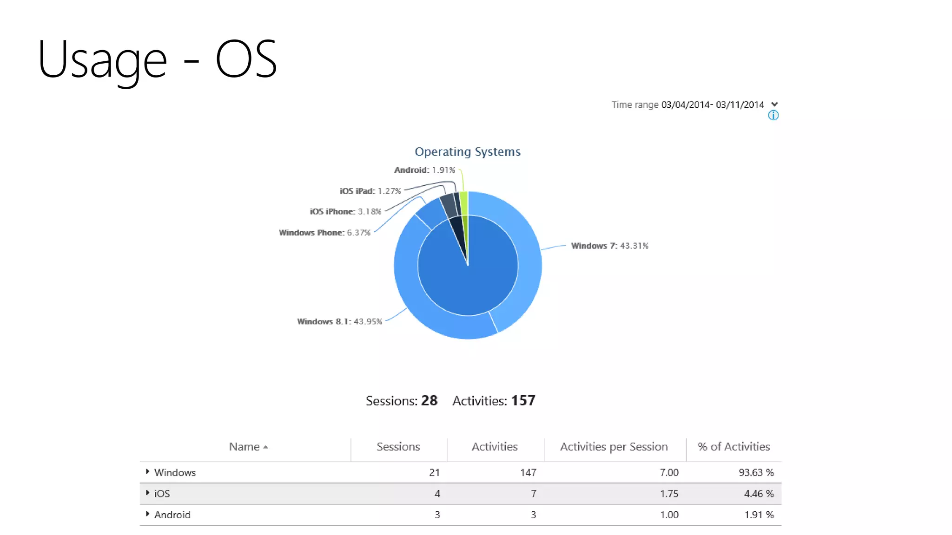Click the 93.63 % cell
This screenshot has width=952, height=535.
pyautogui.click(x=756, y=472)
